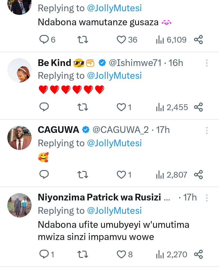Image resolution: width=219 pixels, height=271 pixels.
Task: Open the @CAGUWA_2 handle link
Action: [120, 130]
